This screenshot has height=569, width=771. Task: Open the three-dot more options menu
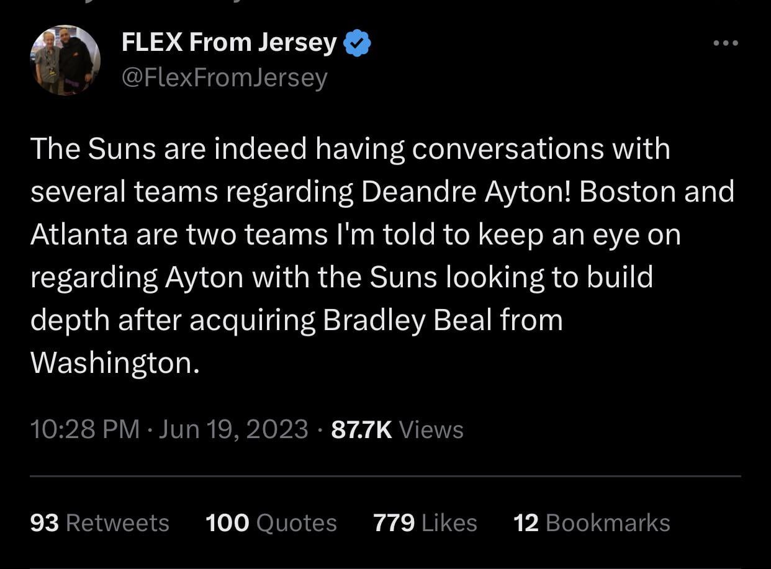tap(725, 43)
